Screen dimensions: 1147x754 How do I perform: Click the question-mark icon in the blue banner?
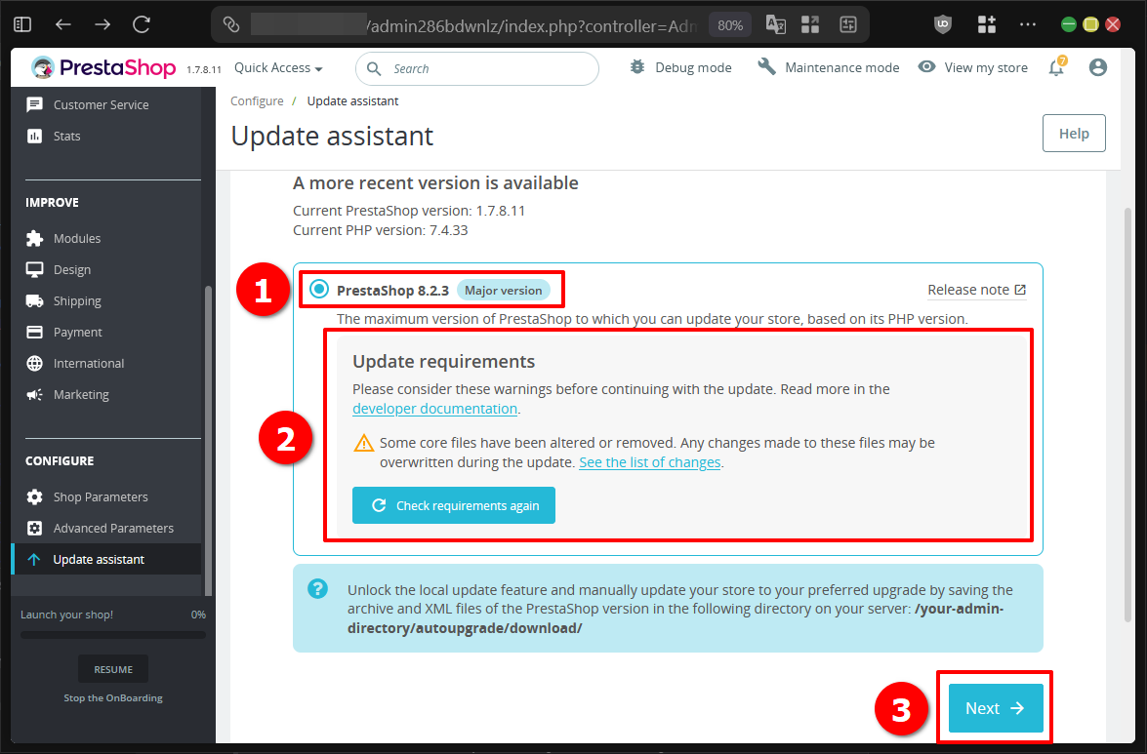click(x=318, y=588)
